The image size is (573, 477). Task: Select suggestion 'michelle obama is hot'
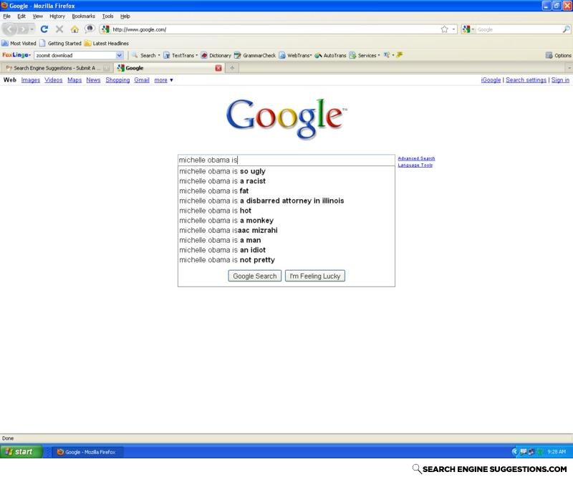coord(286,211)
